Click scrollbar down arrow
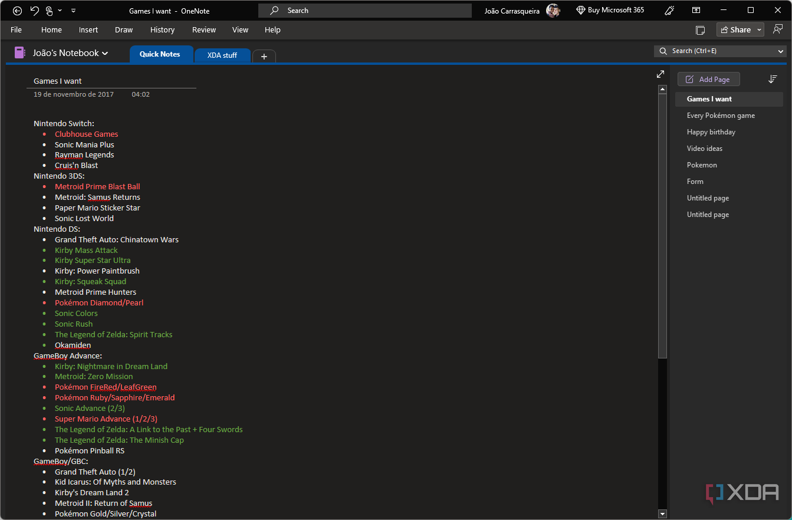 (x=662, y=514)
